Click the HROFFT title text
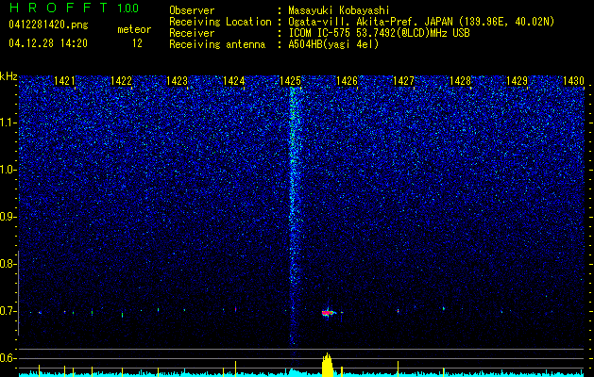Viewport: 594px width, 377px height. click(59, 8)
